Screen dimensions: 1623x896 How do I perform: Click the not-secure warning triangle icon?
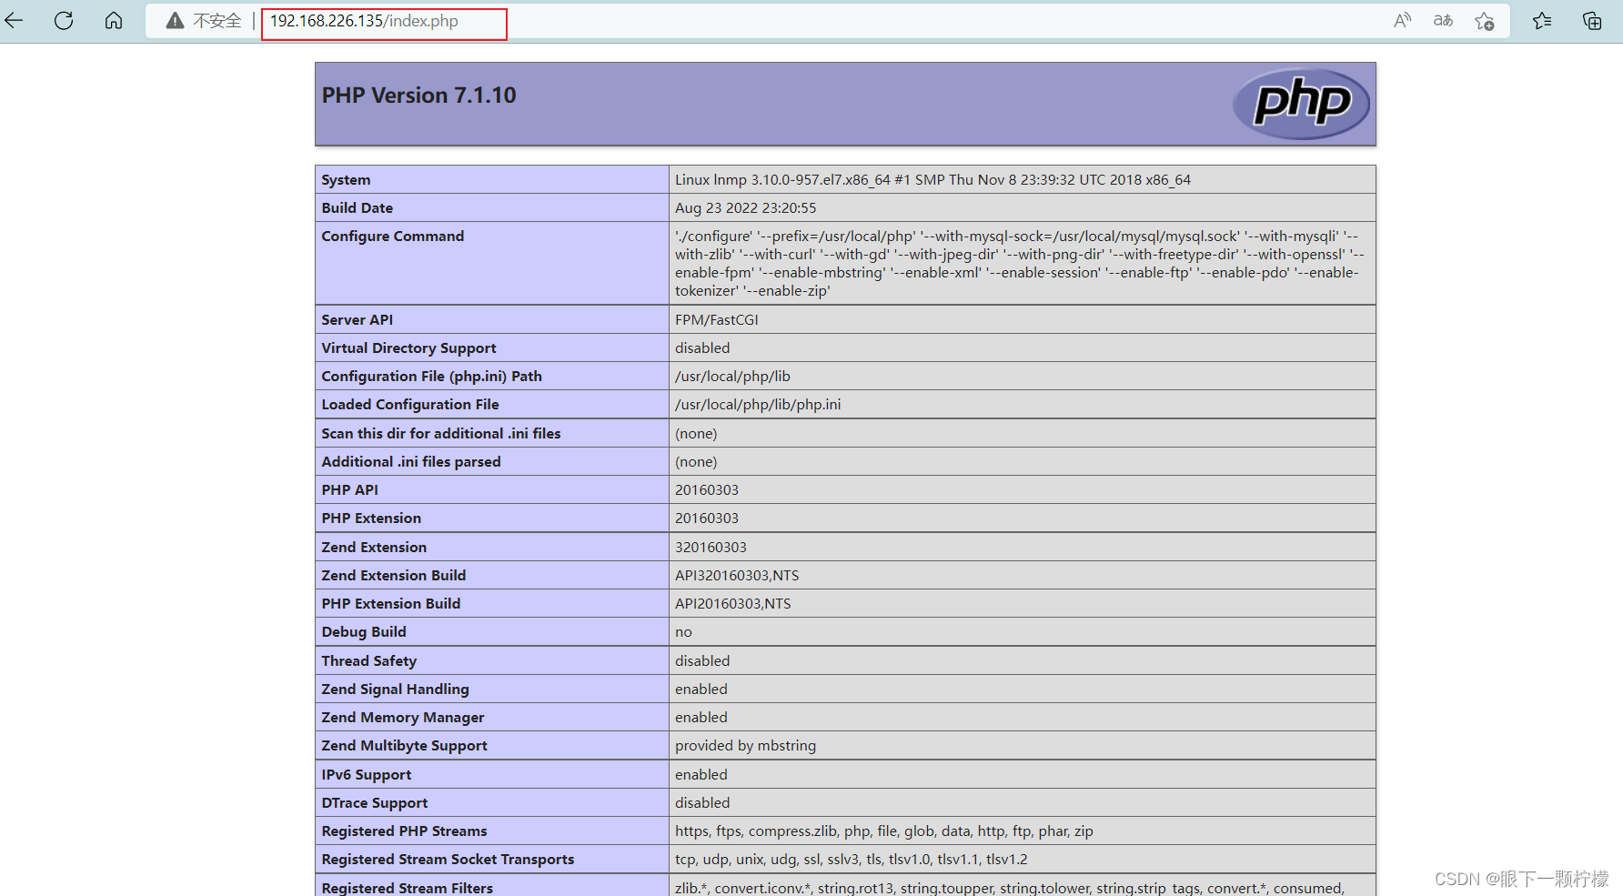(175, 21)
